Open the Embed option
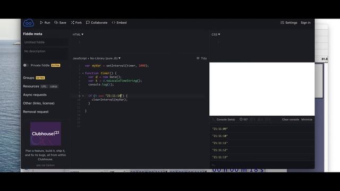This screenshot has width=340, height=191. click(x=119, y=22)
